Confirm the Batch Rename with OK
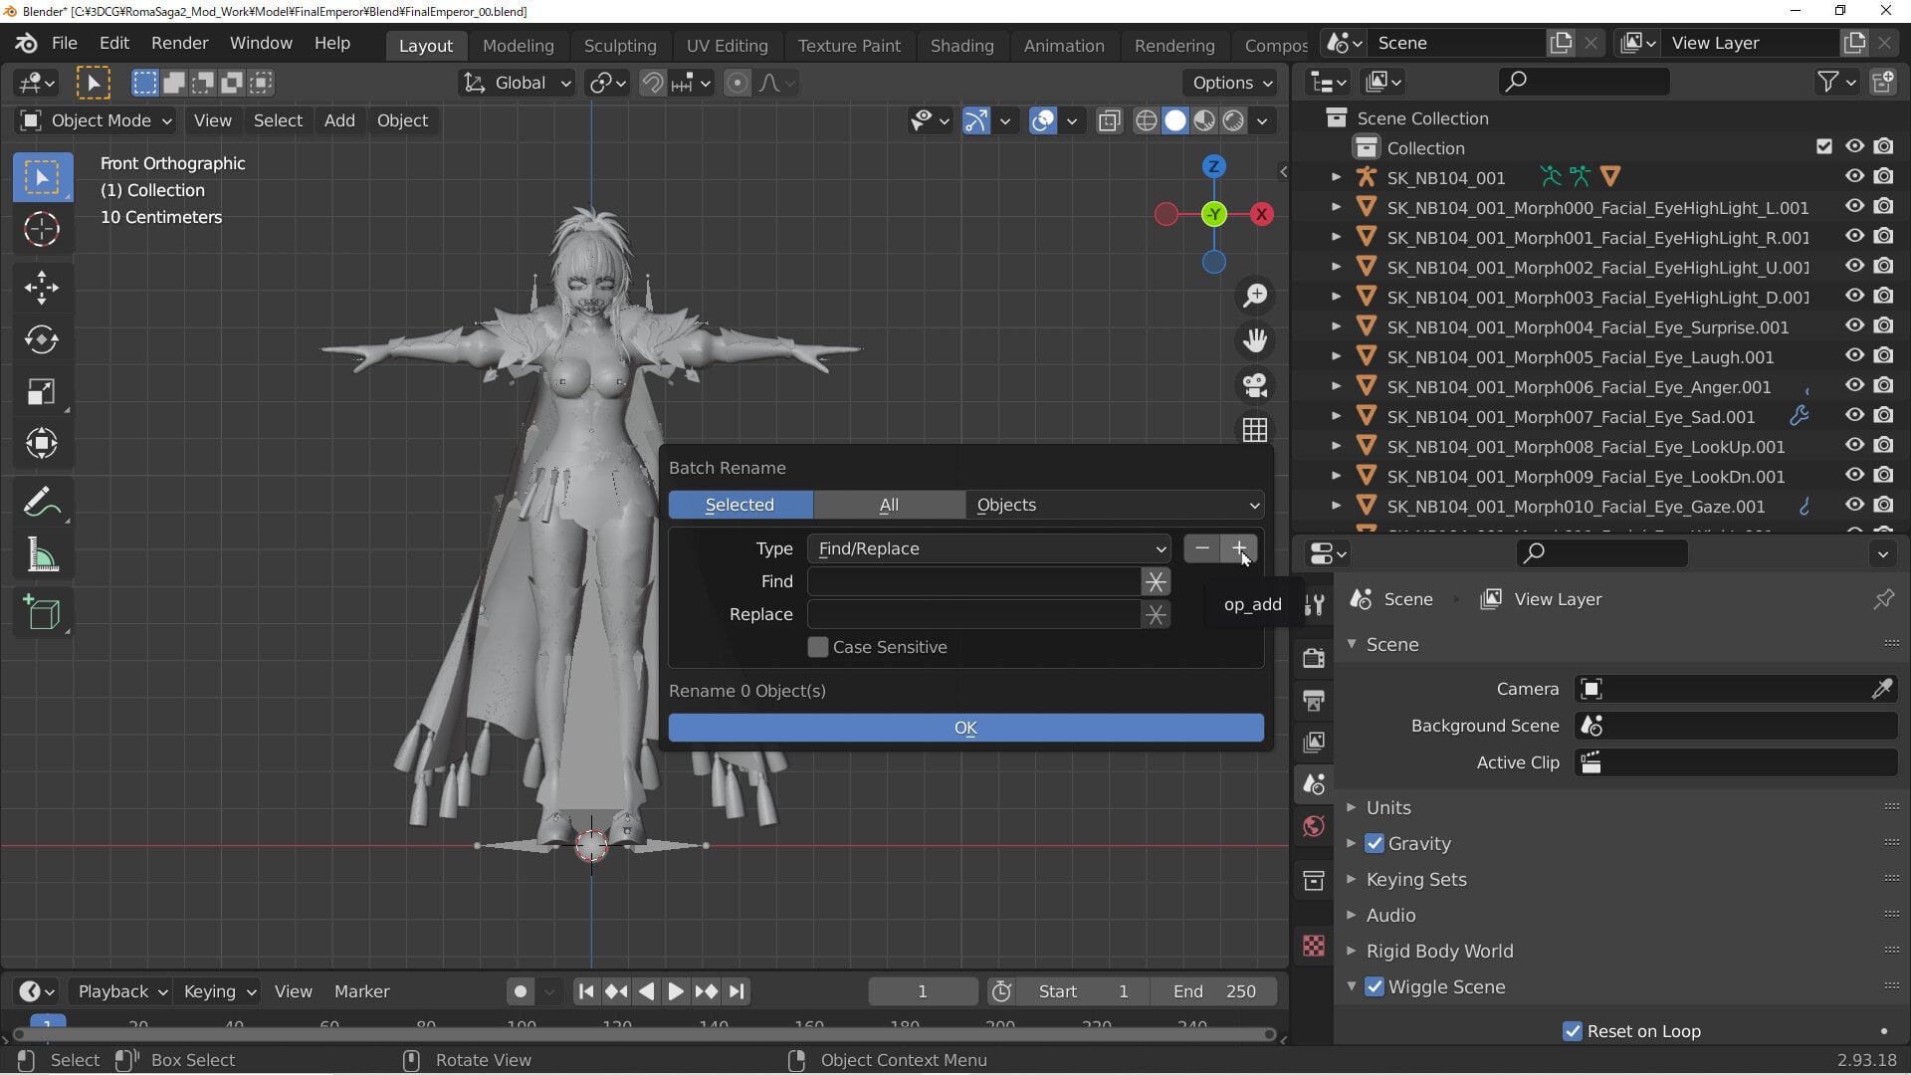Viewport: 1911px width, 1075px height. (x=965, y=728)
